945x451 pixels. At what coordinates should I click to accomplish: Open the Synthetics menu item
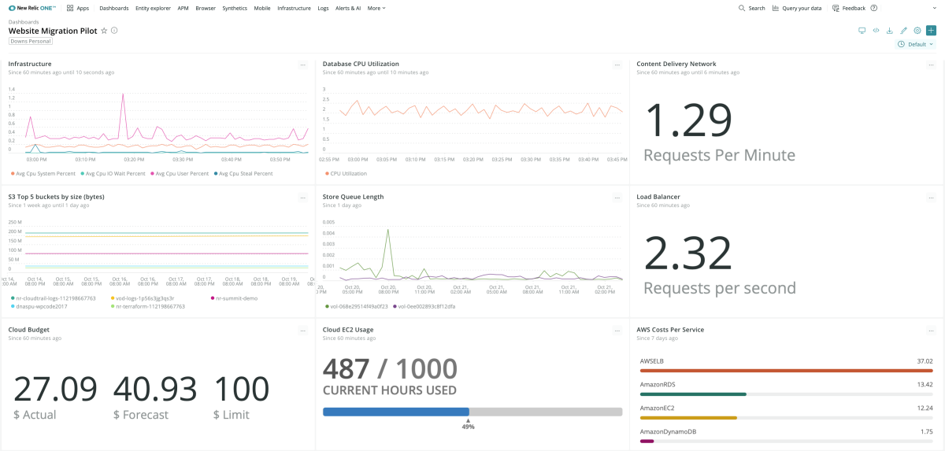click(235, 8)
